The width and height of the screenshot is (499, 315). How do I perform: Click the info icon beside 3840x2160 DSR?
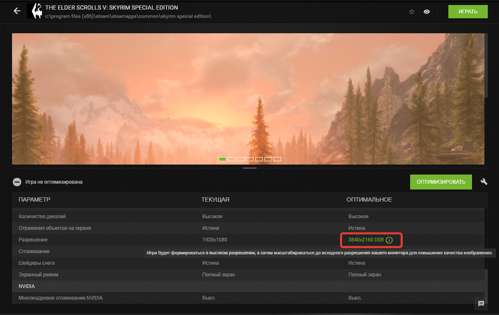(x=389, y=240)
